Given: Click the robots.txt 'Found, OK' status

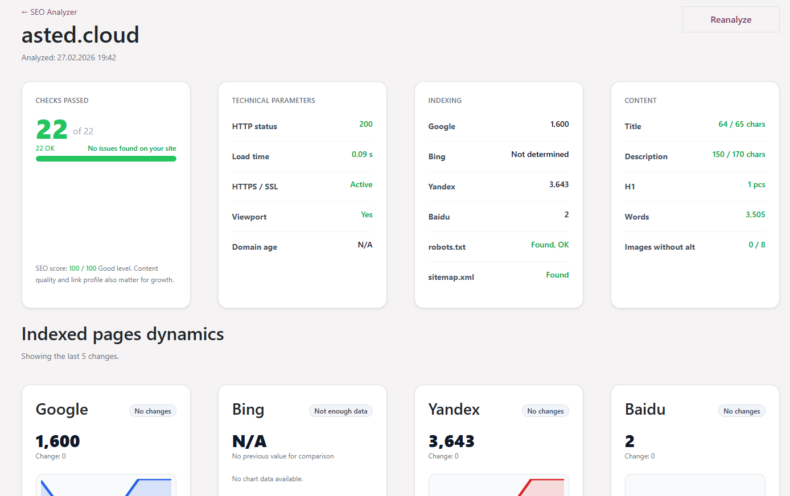Looking at the screenshot, I should pos(549,245).
